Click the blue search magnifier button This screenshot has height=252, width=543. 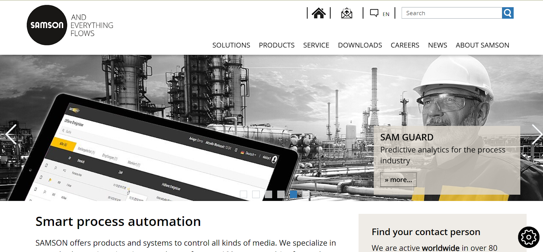[508, 13]
